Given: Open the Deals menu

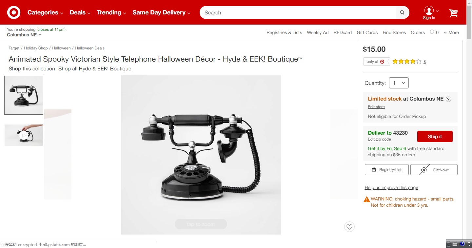Looking at the screenshot, I should point(80,12).
